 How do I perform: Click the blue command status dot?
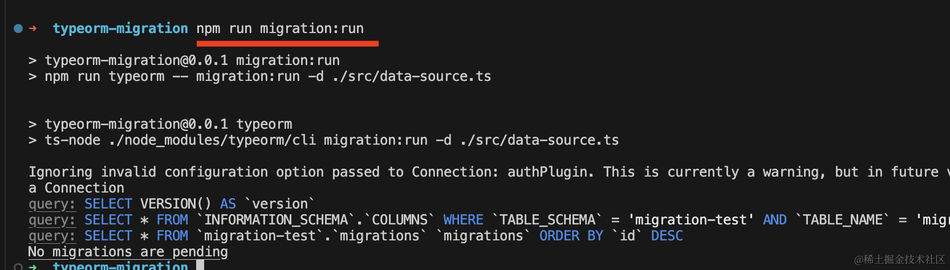pos(18,28)
